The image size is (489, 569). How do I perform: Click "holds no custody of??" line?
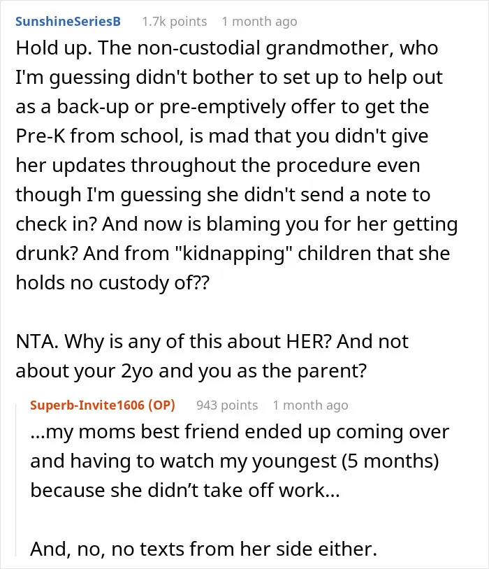[112, 283]
